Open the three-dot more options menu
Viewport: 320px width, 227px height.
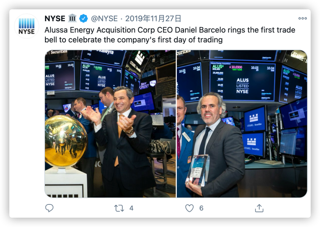302,18
